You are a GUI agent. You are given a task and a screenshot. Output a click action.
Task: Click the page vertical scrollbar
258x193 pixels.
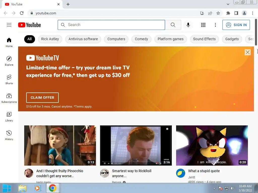coord(256,32)
